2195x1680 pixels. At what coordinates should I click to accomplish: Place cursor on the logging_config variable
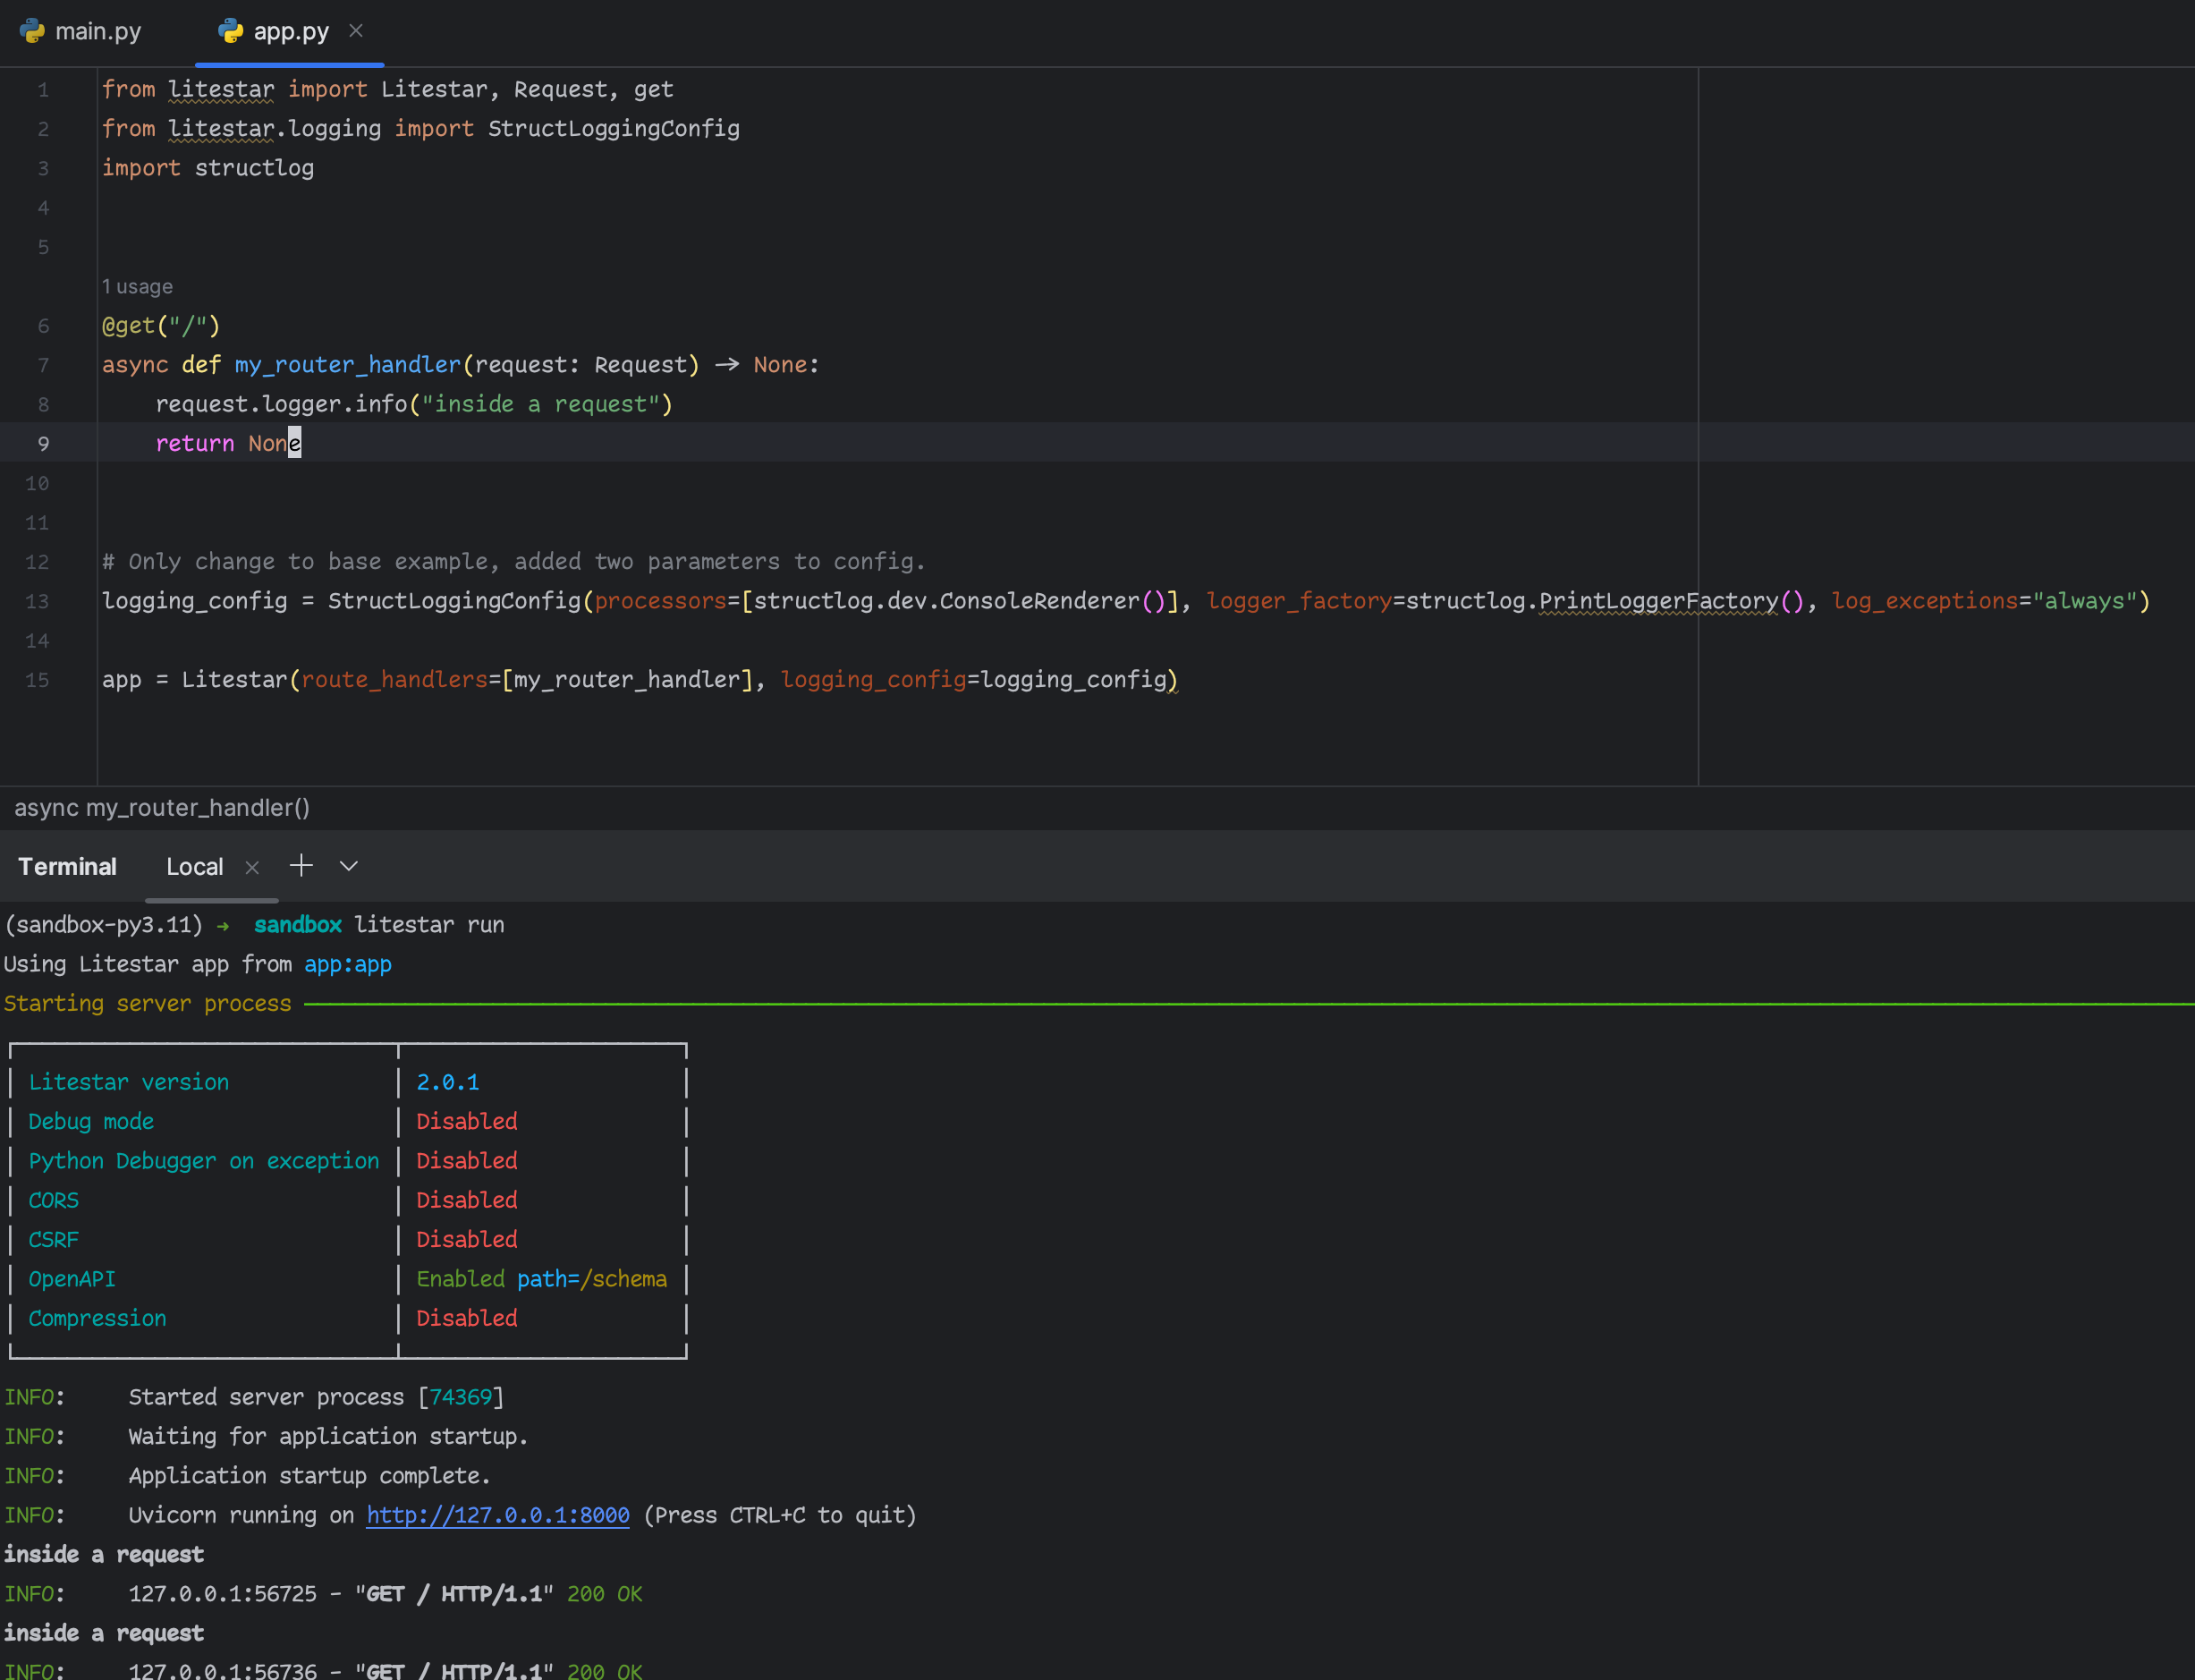click(x=195, y=600)
